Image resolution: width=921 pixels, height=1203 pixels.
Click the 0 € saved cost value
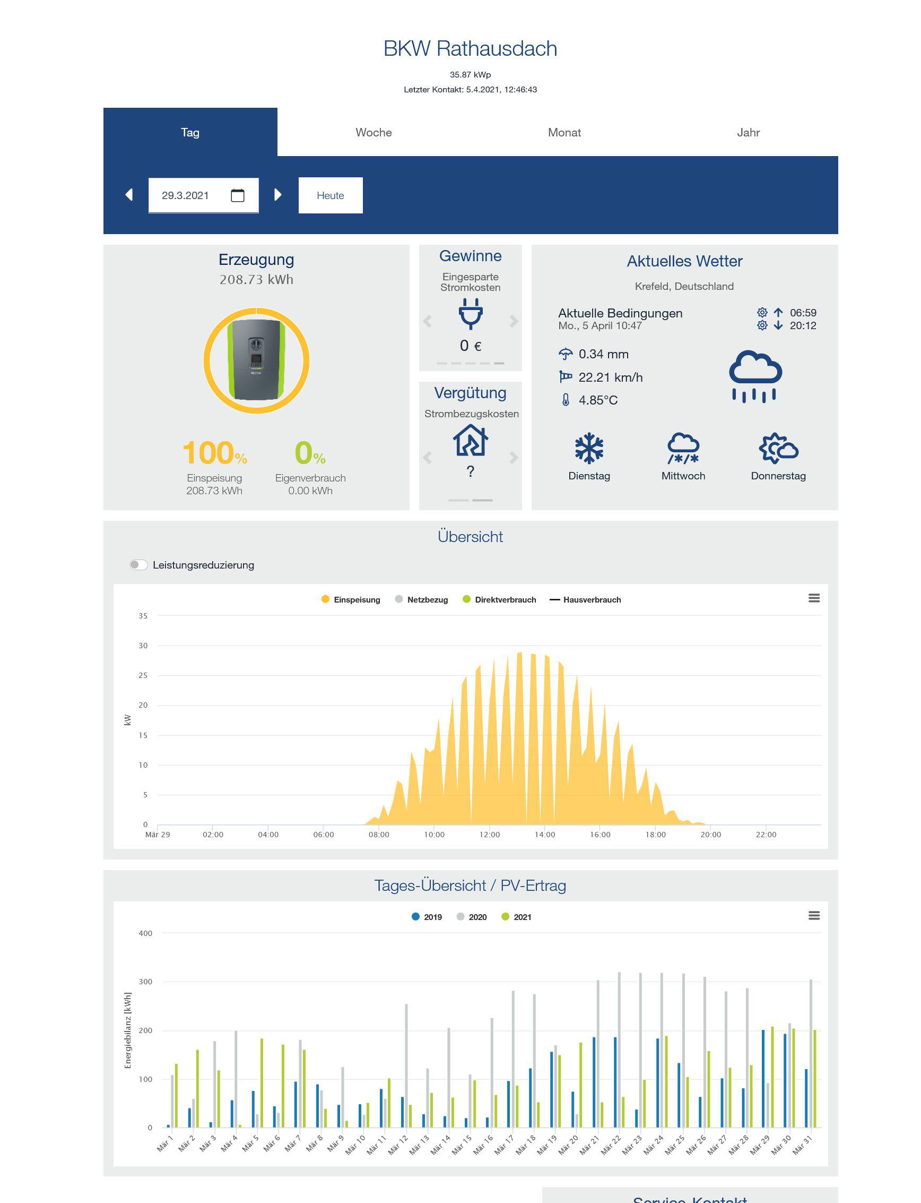[x=471, y=346]
